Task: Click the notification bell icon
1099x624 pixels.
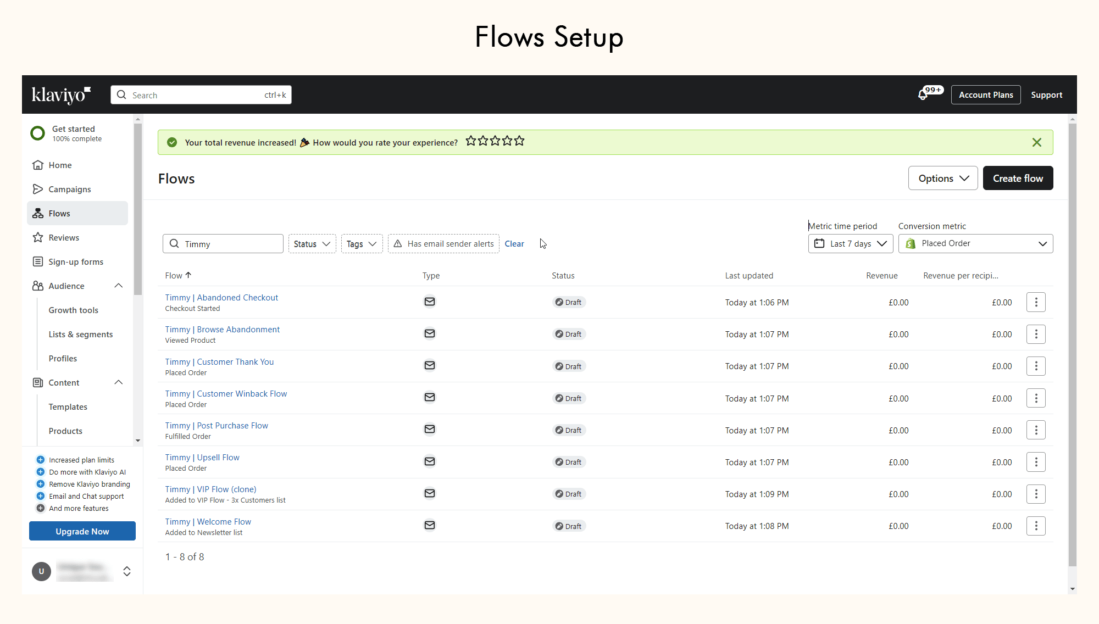Action: (x=923, y=95)
